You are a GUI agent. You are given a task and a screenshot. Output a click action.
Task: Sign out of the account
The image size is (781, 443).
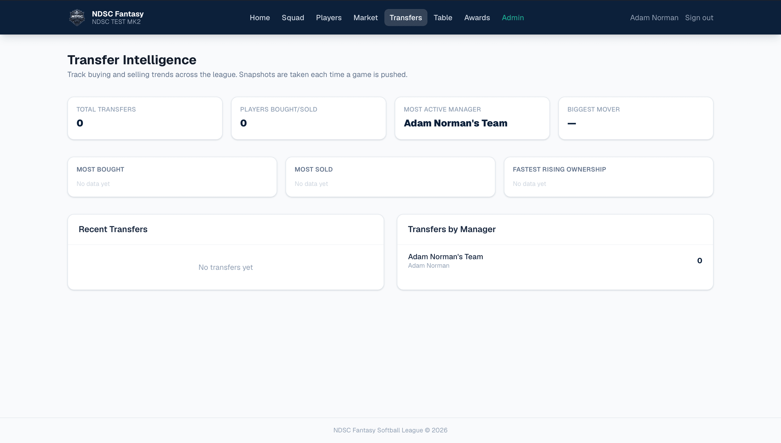coord(699,18)
